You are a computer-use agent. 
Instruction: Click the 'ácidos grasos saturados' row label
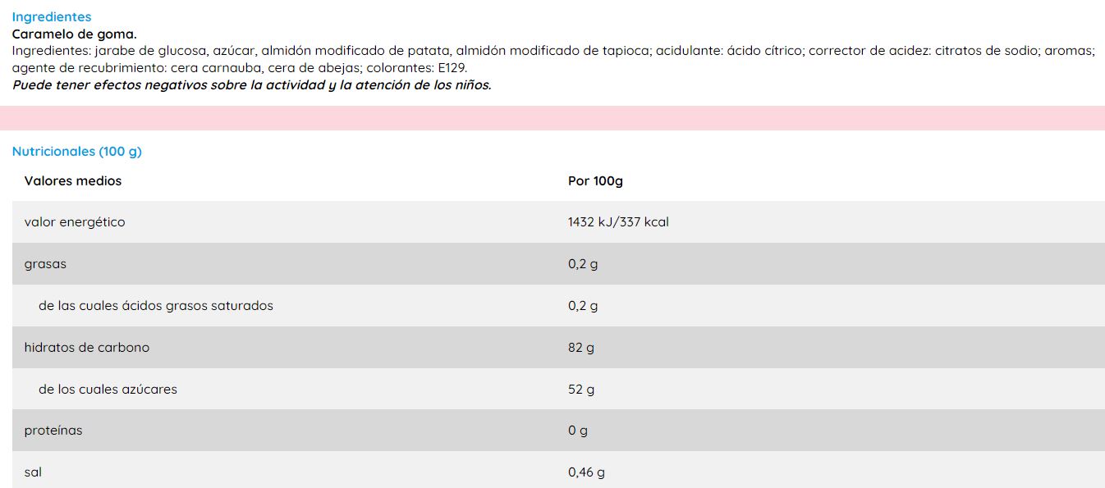click(156, 306)
